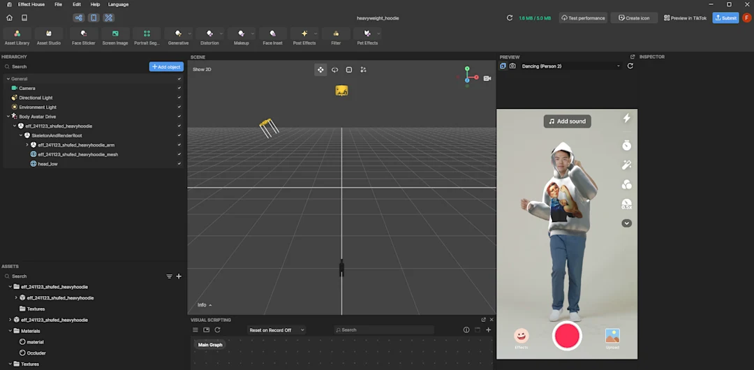754x370 pixels.
Task: Add Portrait Segmentation effect
Action: [x=147, y=37]
